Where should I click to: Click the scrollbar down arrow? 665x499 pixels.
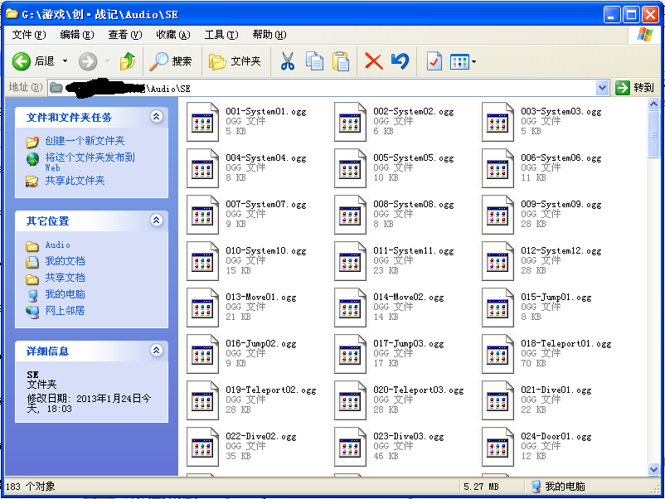click(x=653, y=469)
